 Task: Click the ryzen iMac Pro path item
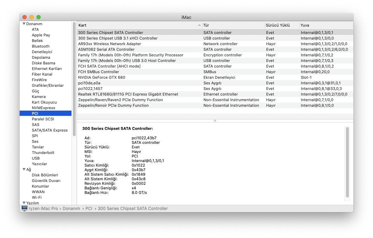(43, 208)
